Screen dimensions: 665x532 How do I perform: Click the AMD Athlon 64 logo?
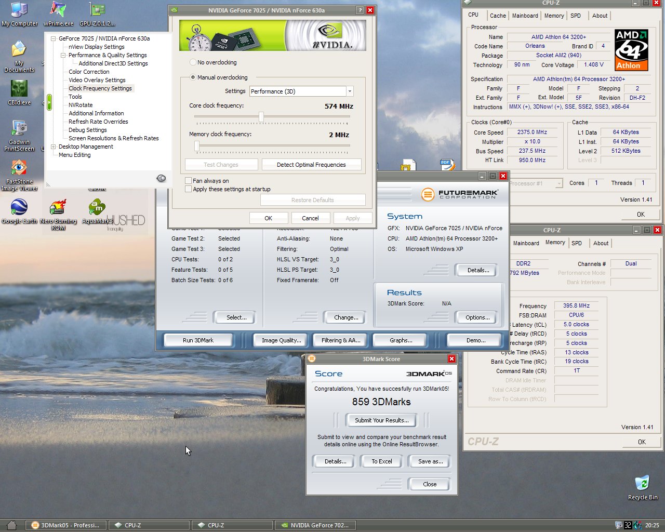(x=631, y=50)
